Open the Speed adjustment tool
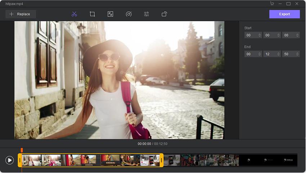 [x=129, y=14]
